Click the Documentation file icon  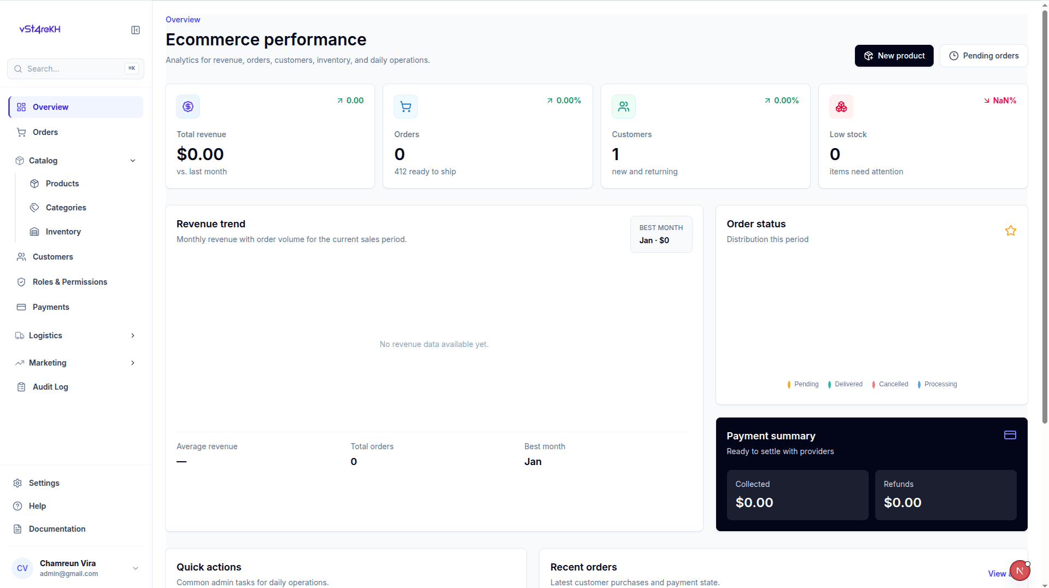tap(17, 529)
